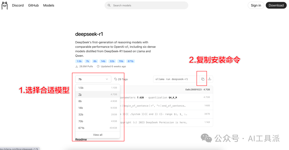Click the download icon beside the command
The width and height of the screenshot is (289, 150).
(x=210, y=79)
